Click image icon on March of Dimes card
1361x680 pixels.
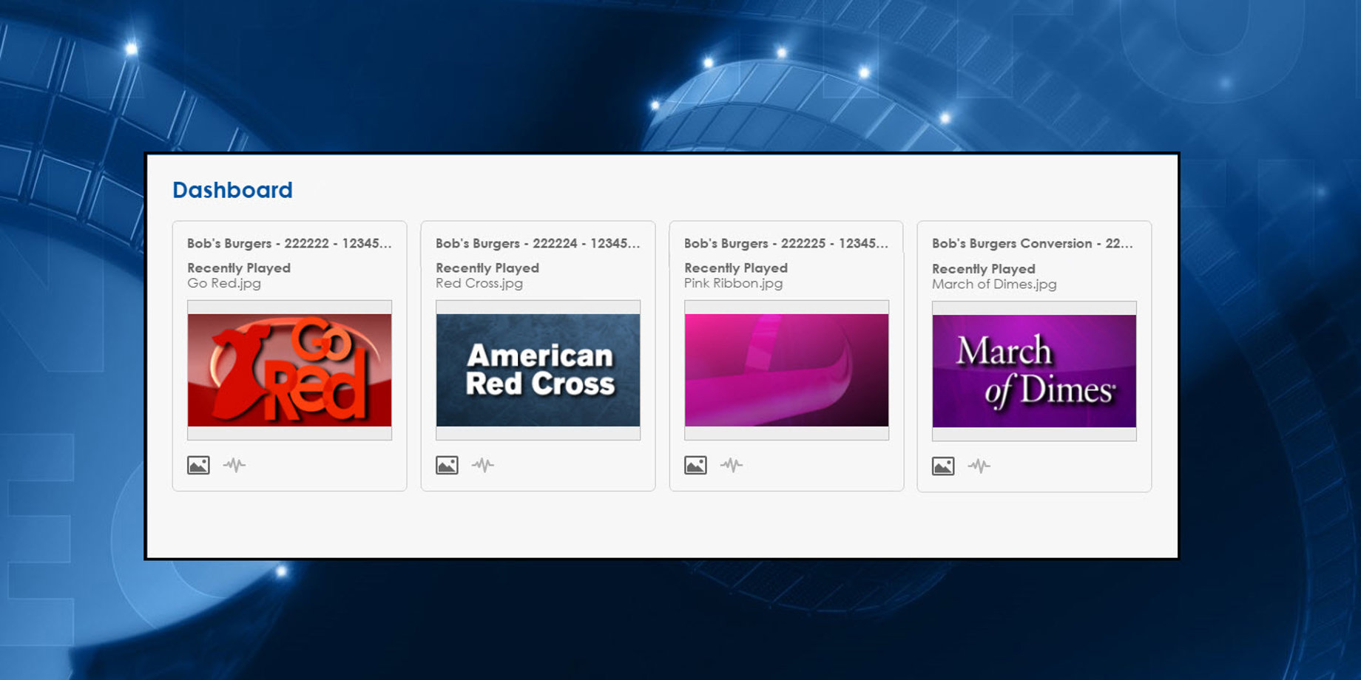pyautogui.click(x=943, y=466)
